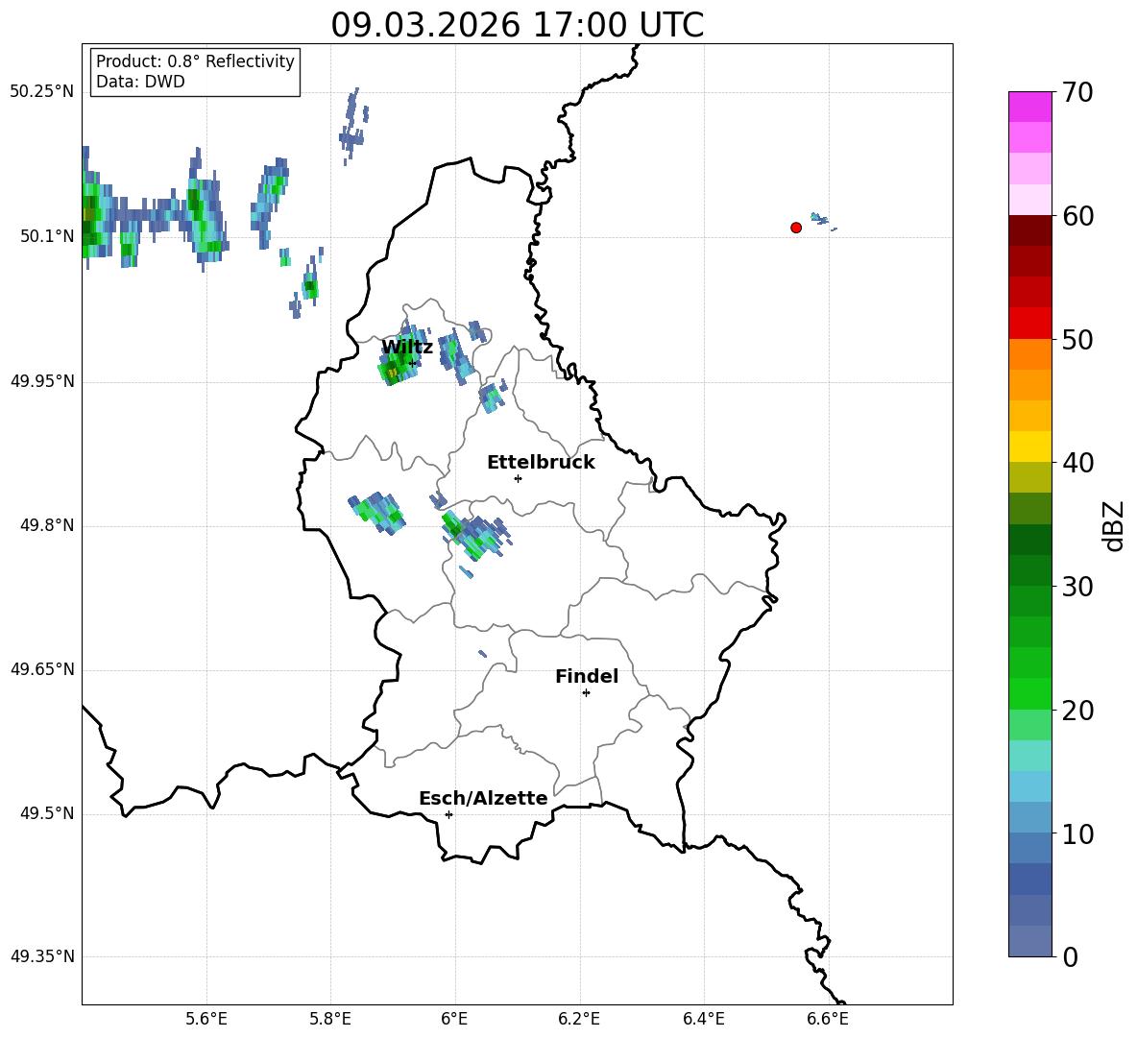Screen dimensions: 1137x1038
Task: Click the Ettelbruck location cross marker
Action: (x=518, y=478)
